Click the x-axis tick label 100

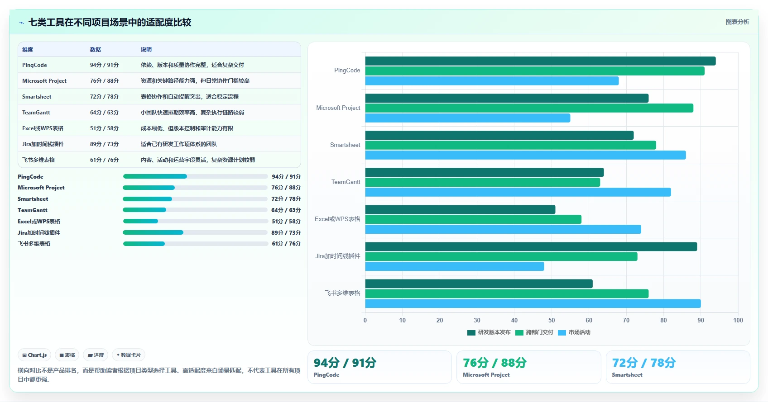point(738,320)
